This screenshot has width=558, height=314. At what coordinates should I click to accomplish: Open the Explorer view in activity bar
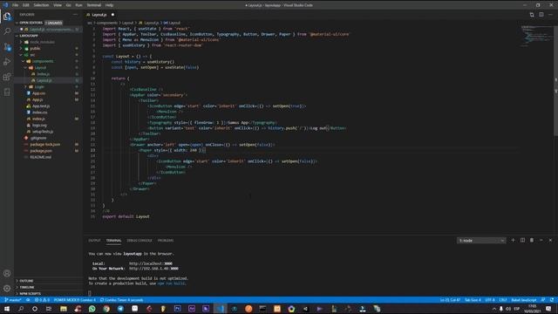[x=7, y=17]
